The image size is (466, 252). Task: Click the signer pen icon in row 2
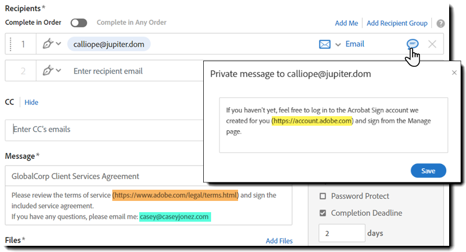point(48,71)
